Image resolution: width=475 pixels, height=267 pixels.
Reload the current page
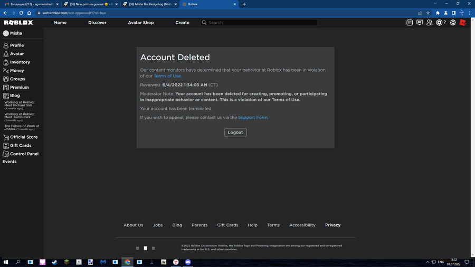tap(21, 13)
